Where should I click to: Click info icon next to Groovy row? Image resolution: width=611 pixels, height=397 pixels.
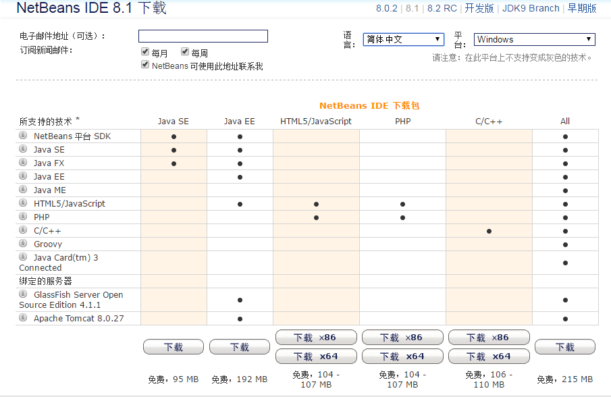23,243
